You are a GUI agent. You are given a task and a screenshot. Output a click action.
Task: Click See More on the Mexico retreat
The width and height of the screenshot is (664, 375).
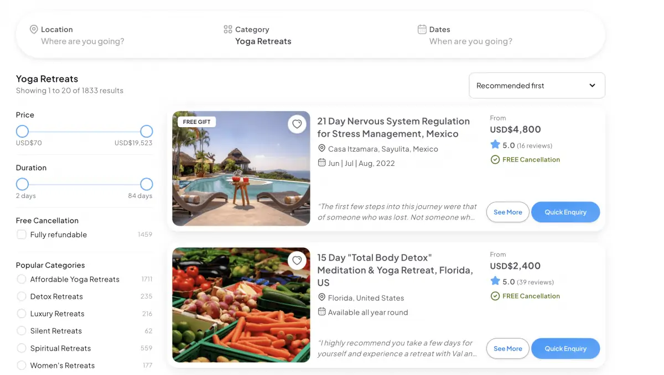coord(508,212)
